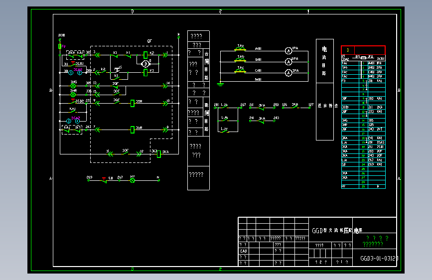The height and width of the screenshot is (280, 432).
Task: Select the HY indicator lamp symbol
Action: pyautogui.click(x=133, y=180)
